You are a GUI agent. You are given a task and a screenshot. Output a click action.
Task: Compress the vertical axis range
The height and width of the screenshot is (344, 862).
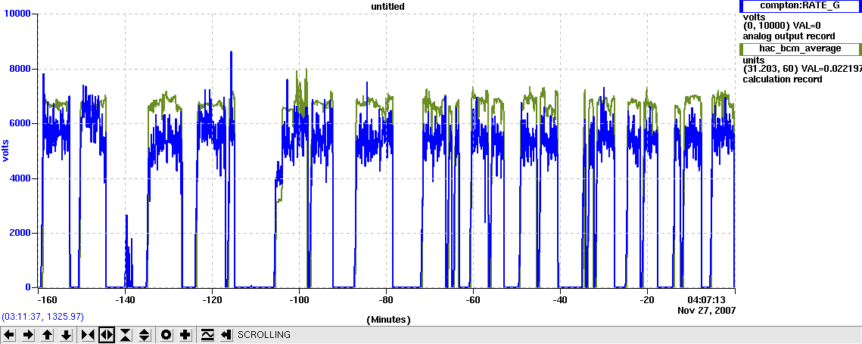pos(126,335)
